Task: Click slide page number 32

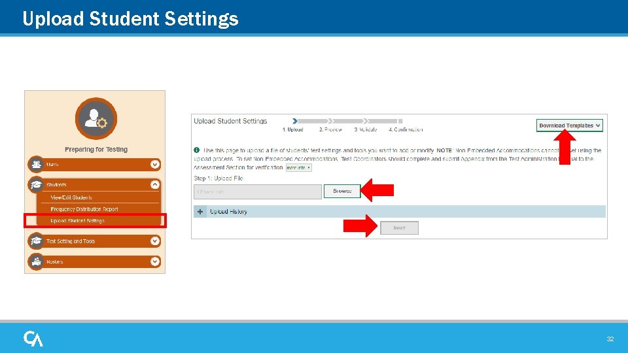Action: (x=610, y=339)
